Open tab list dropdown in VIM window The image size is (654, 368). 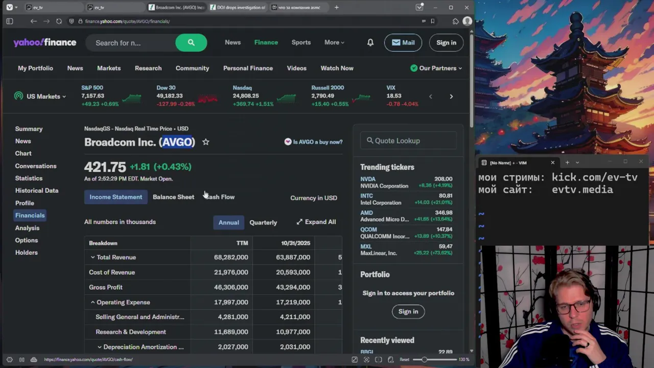[577, 163]
